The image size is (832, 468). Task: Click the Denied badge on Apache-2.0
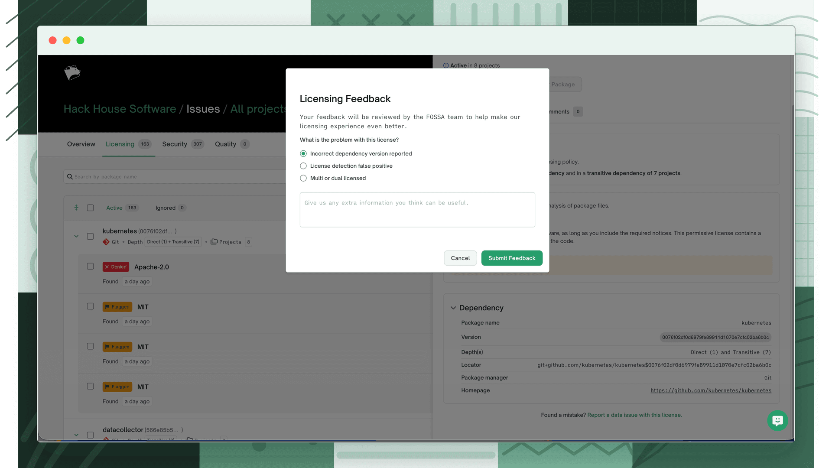pyautogui.click(x=116, y=267)
